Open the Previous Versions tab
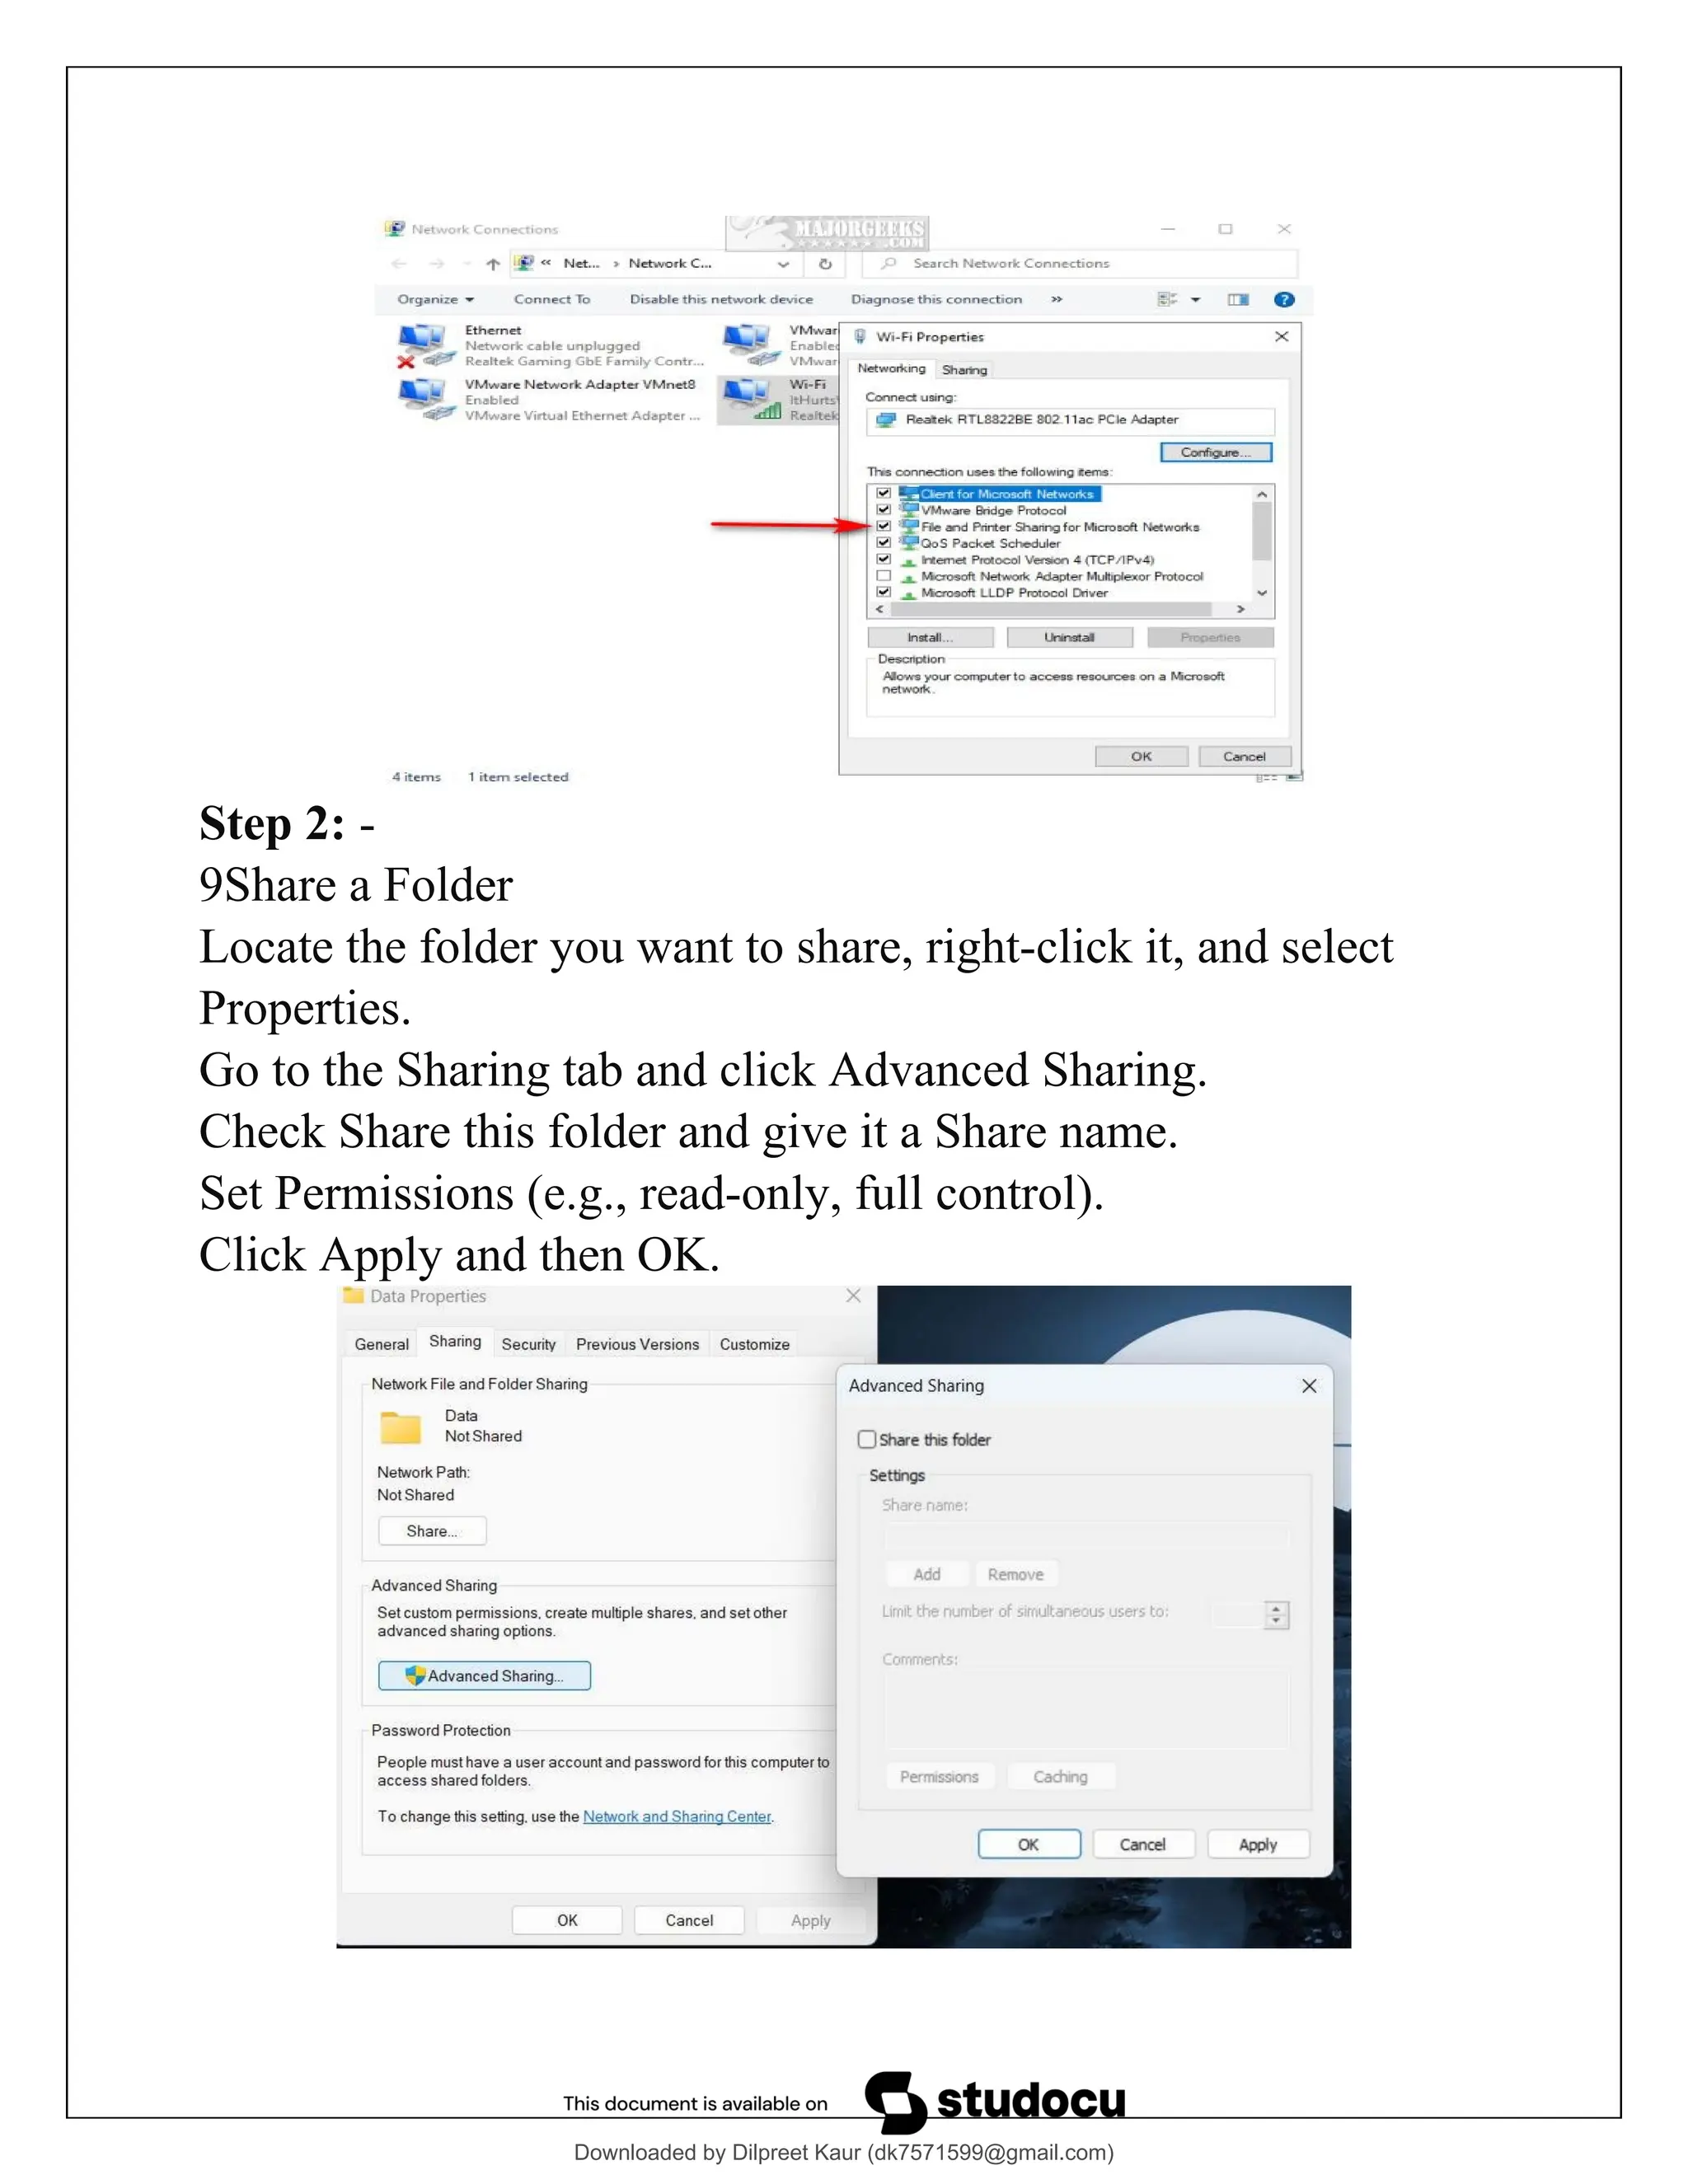This screenshot has width=1688, height=2184. [x=637, y=1344]
